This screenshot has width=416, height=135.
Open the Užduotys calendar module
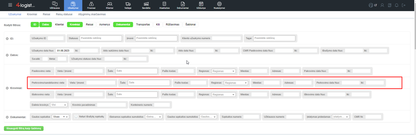point(201,5)
